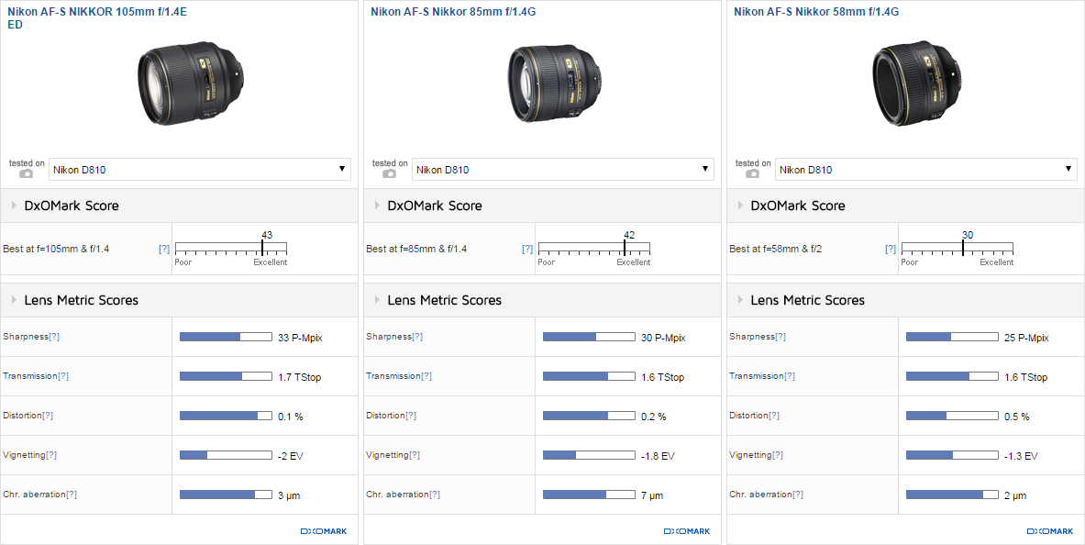
Task: Click DXOMARK logo in 105mm panel
Action: point(324,531)
